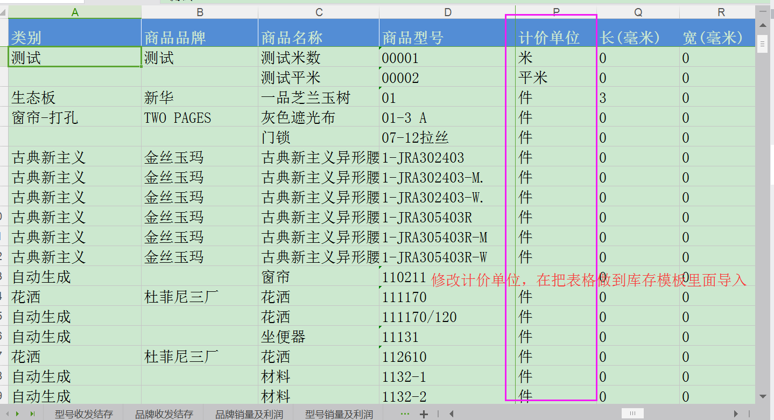Screen dimensions: 774x420
Task: Open the 型号收发结存 sheet tab
Action: pyautogui.click(x=83, y=414)
